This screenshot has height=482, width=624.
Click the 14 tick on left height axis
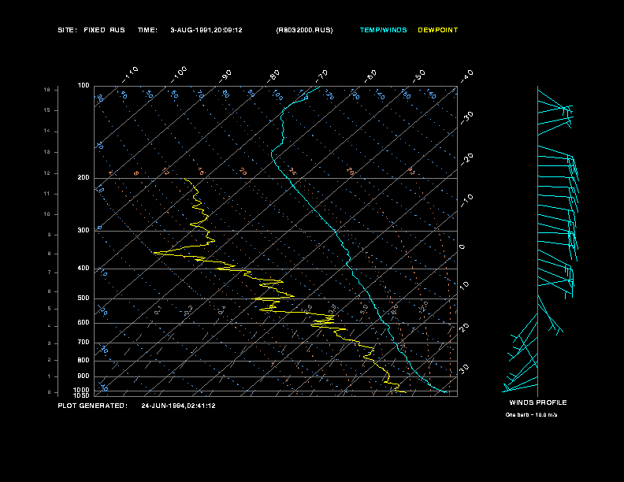pyautogui.click(x=47, y=132)
